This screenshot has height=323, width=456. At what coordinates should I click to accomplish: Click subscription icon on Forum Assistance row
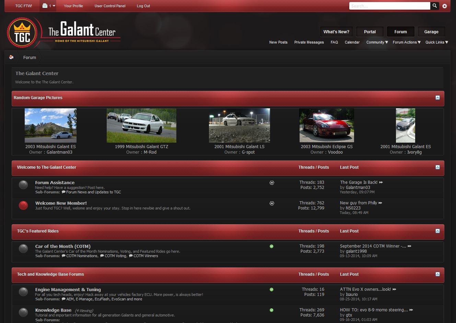272,183
